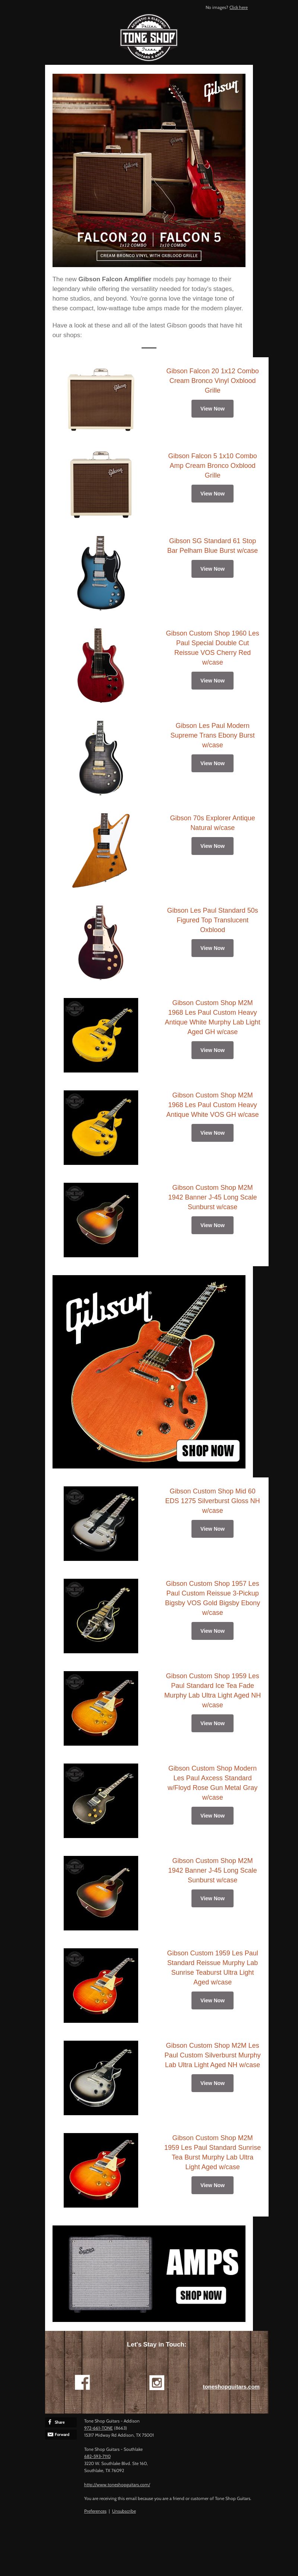Click View Now for EDS 1275 Silverburst

coord(212,1529)
